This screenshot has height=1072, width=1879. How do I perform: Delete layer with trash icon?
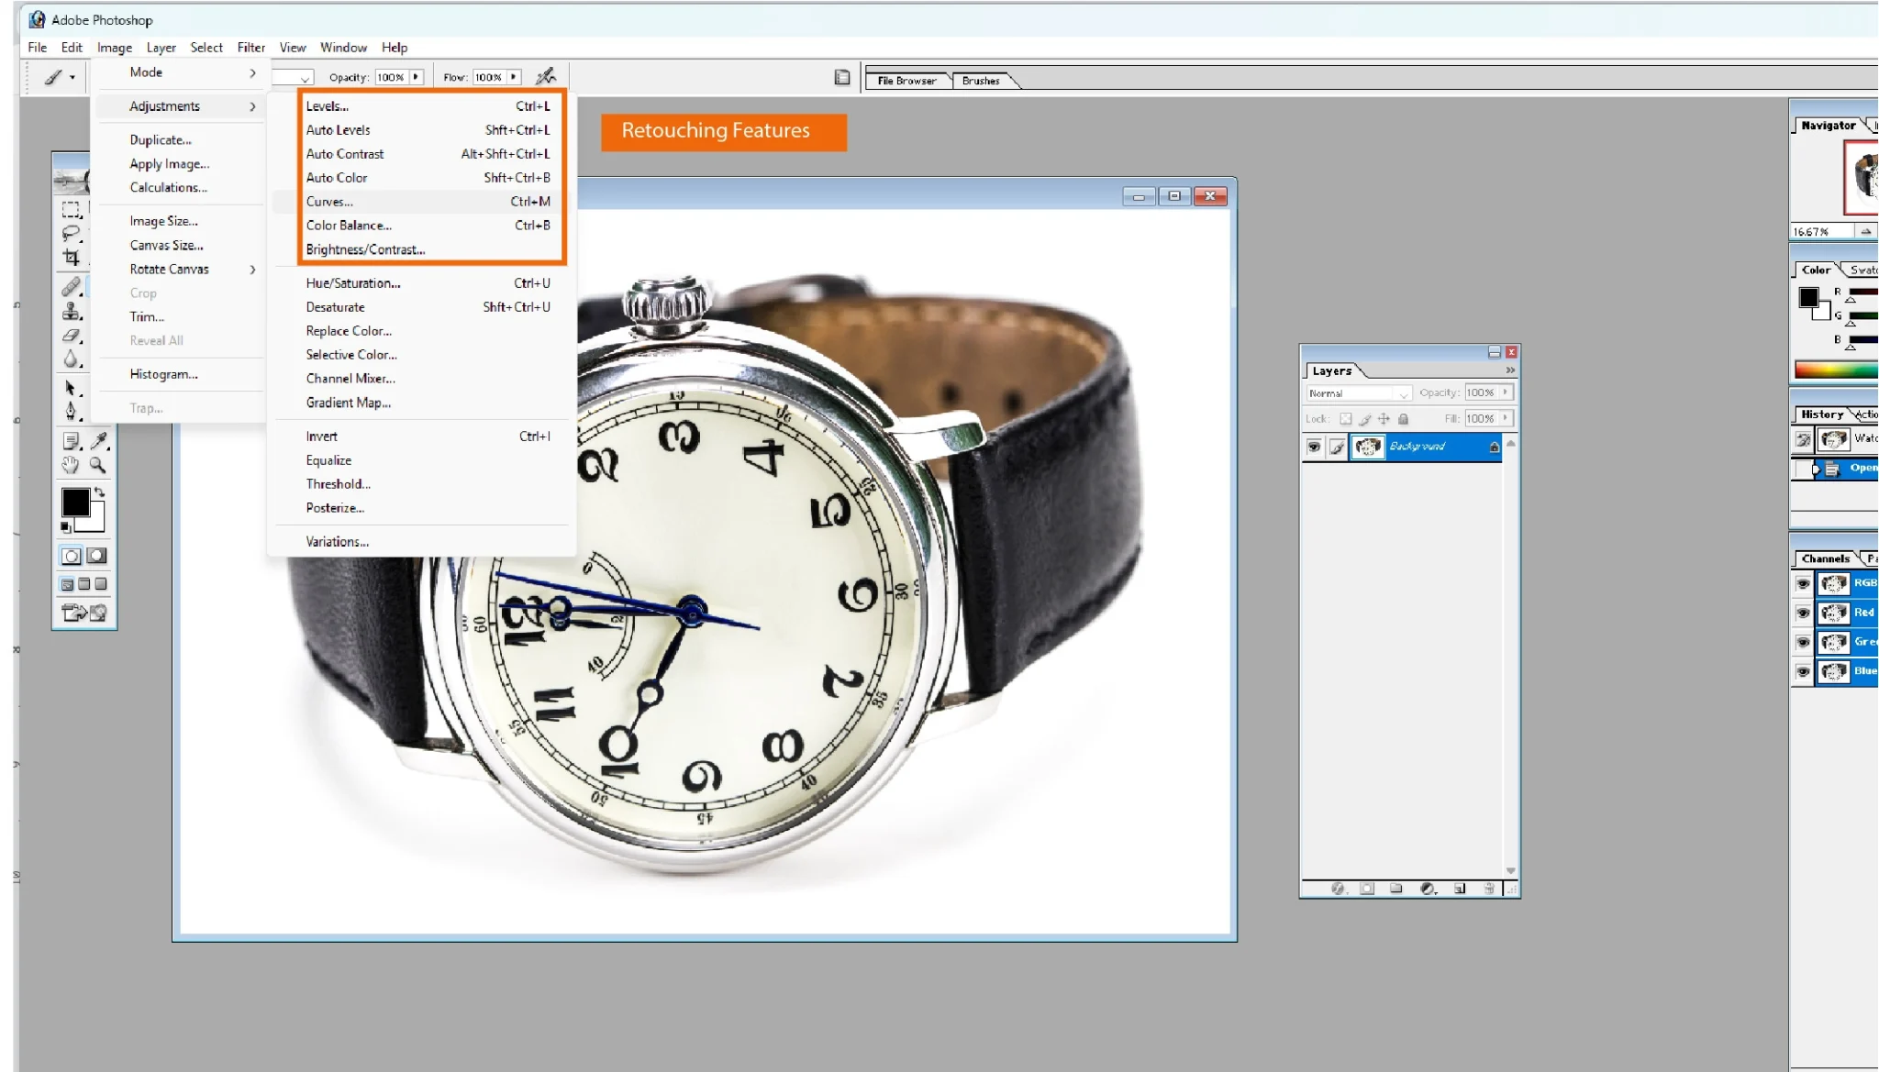pyautogui.click(x=1489, y=889)
